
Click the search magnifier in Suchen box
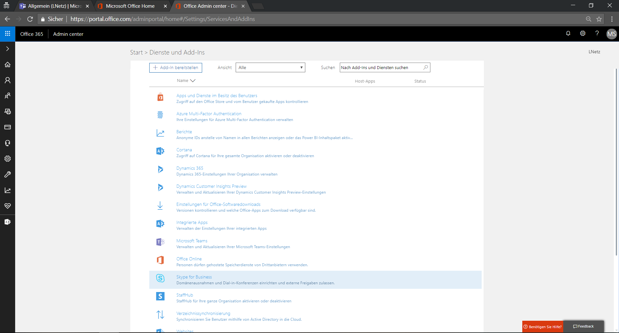[426, 67]
